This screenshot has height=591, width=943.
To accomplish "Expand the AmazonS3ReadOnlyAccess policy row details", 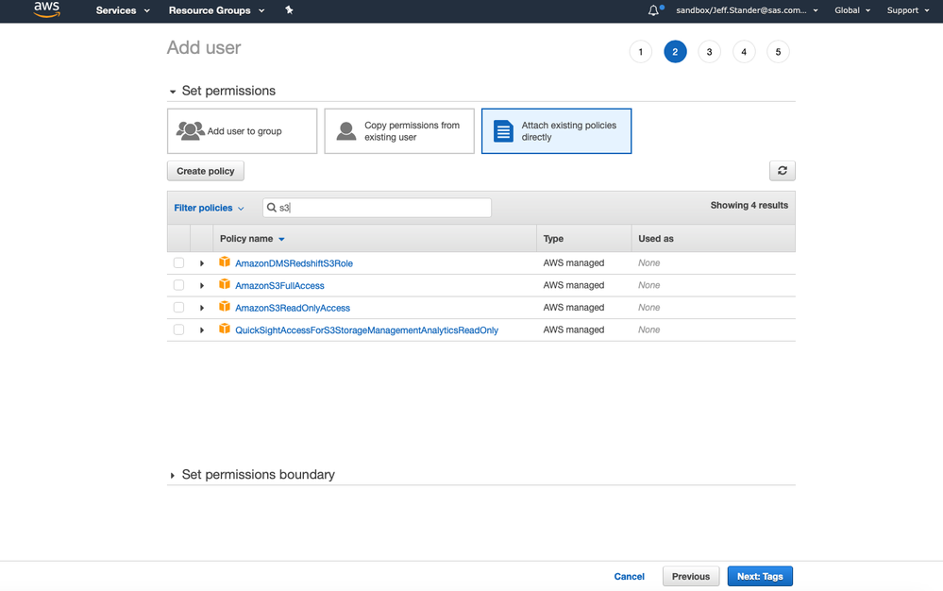I will [202, 308].
